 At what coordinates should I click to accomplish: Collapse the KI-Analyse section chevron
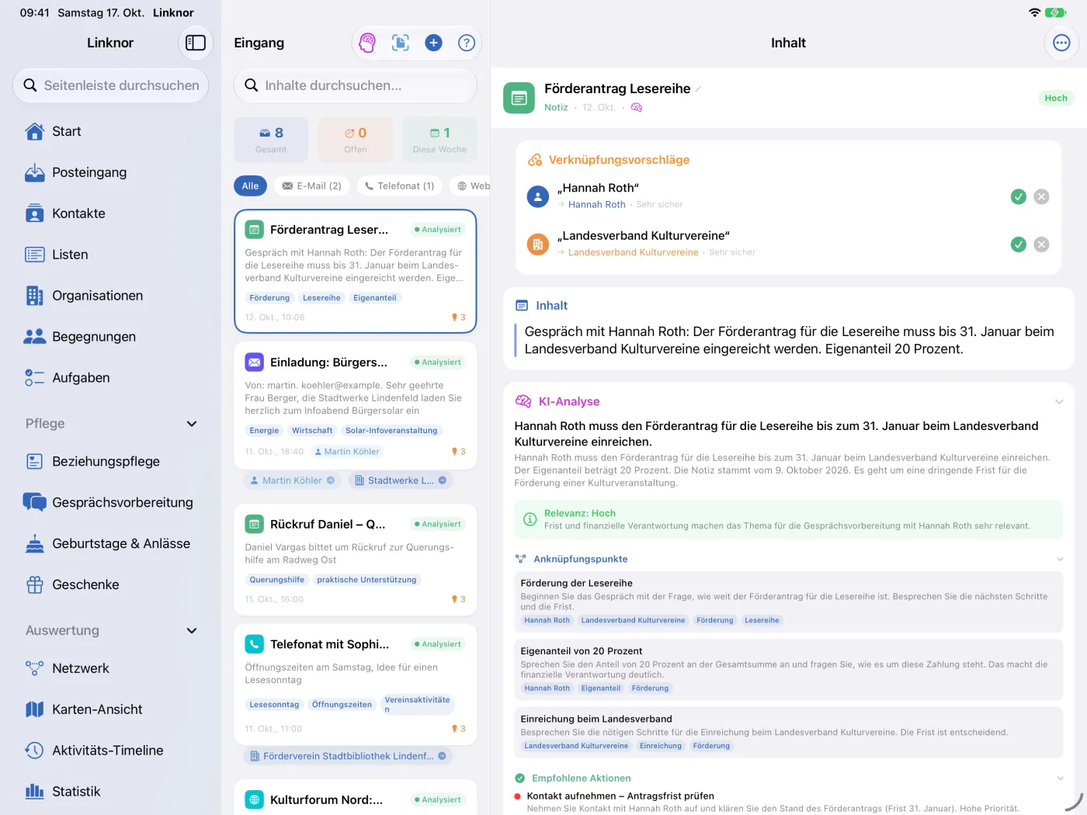[1059, 402]
